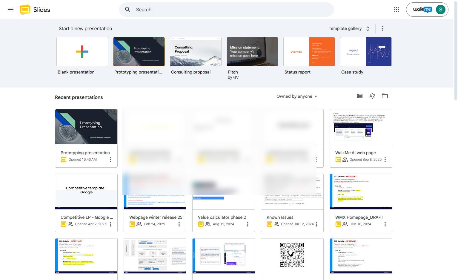This screenshot has width=458, height=280.
Task: Expand the Template gallery
Action: coord(349,28)
